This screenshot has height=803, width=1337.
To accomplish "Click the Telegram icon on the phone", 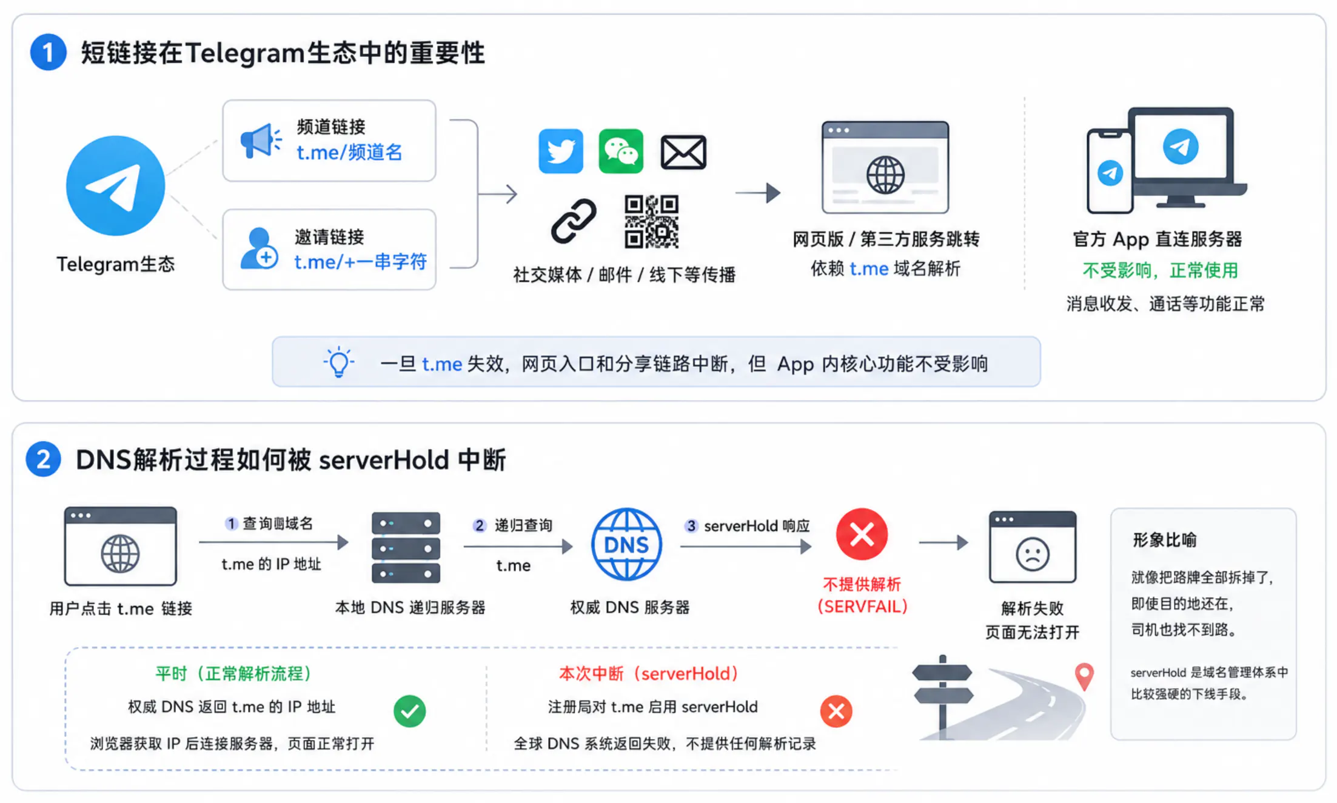I will (1110, 173).
